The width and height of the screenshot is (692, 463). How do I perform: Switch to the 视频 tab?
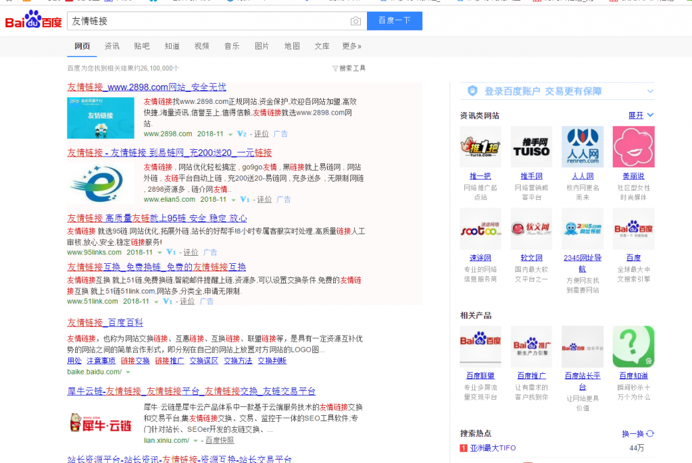pos(201,46)
